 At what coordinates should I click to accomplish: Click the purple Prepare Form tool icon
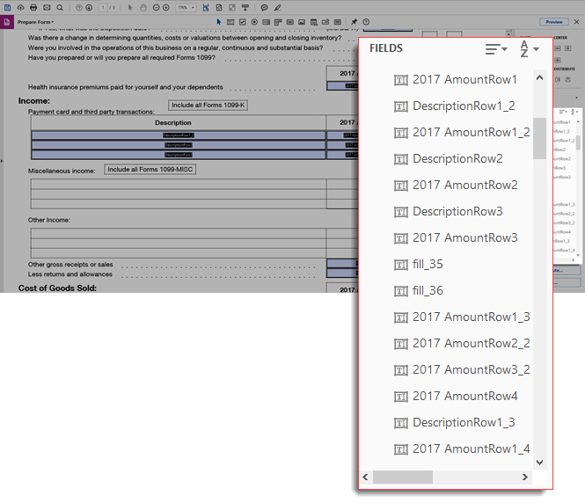point(7,22)
